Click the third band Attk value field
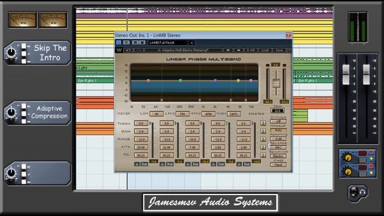Screen dimensions: 384x216 click(x=193, y=147)
